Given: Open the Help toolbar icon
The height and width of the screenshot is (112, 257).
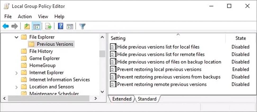Looking at the screenshot, I should [x=61, y=26].
